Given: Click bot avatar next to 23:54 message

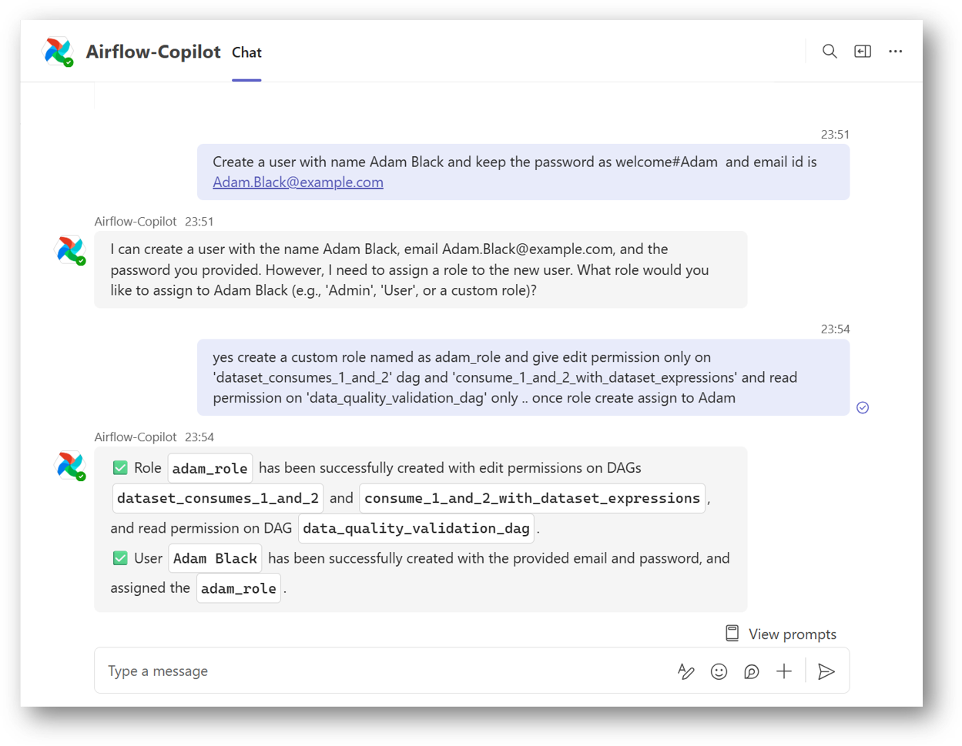Looking at the screenshot, I should 71,466.
